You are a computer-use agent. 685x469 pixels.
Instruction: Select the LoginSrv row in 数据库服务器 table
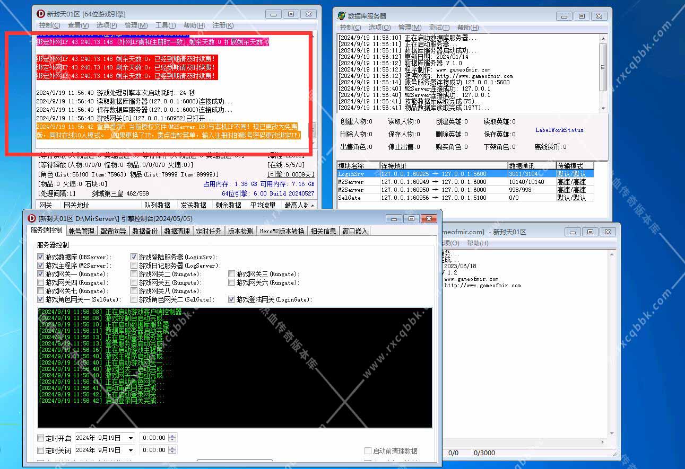click(x=465, y=173)
